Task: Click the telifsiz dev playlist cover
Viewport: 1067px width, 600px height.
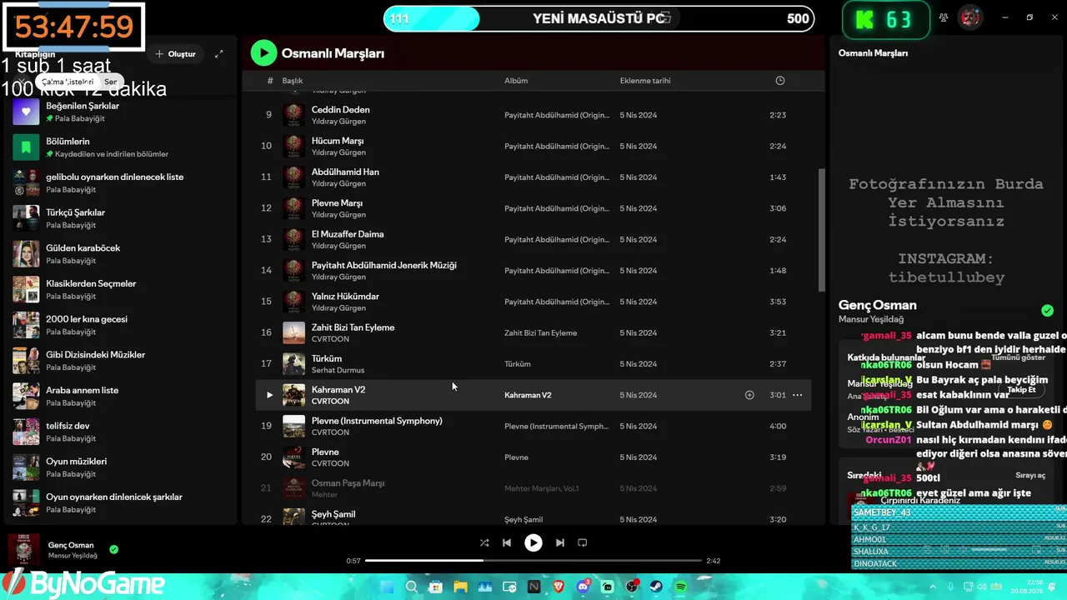Action: 26,432
